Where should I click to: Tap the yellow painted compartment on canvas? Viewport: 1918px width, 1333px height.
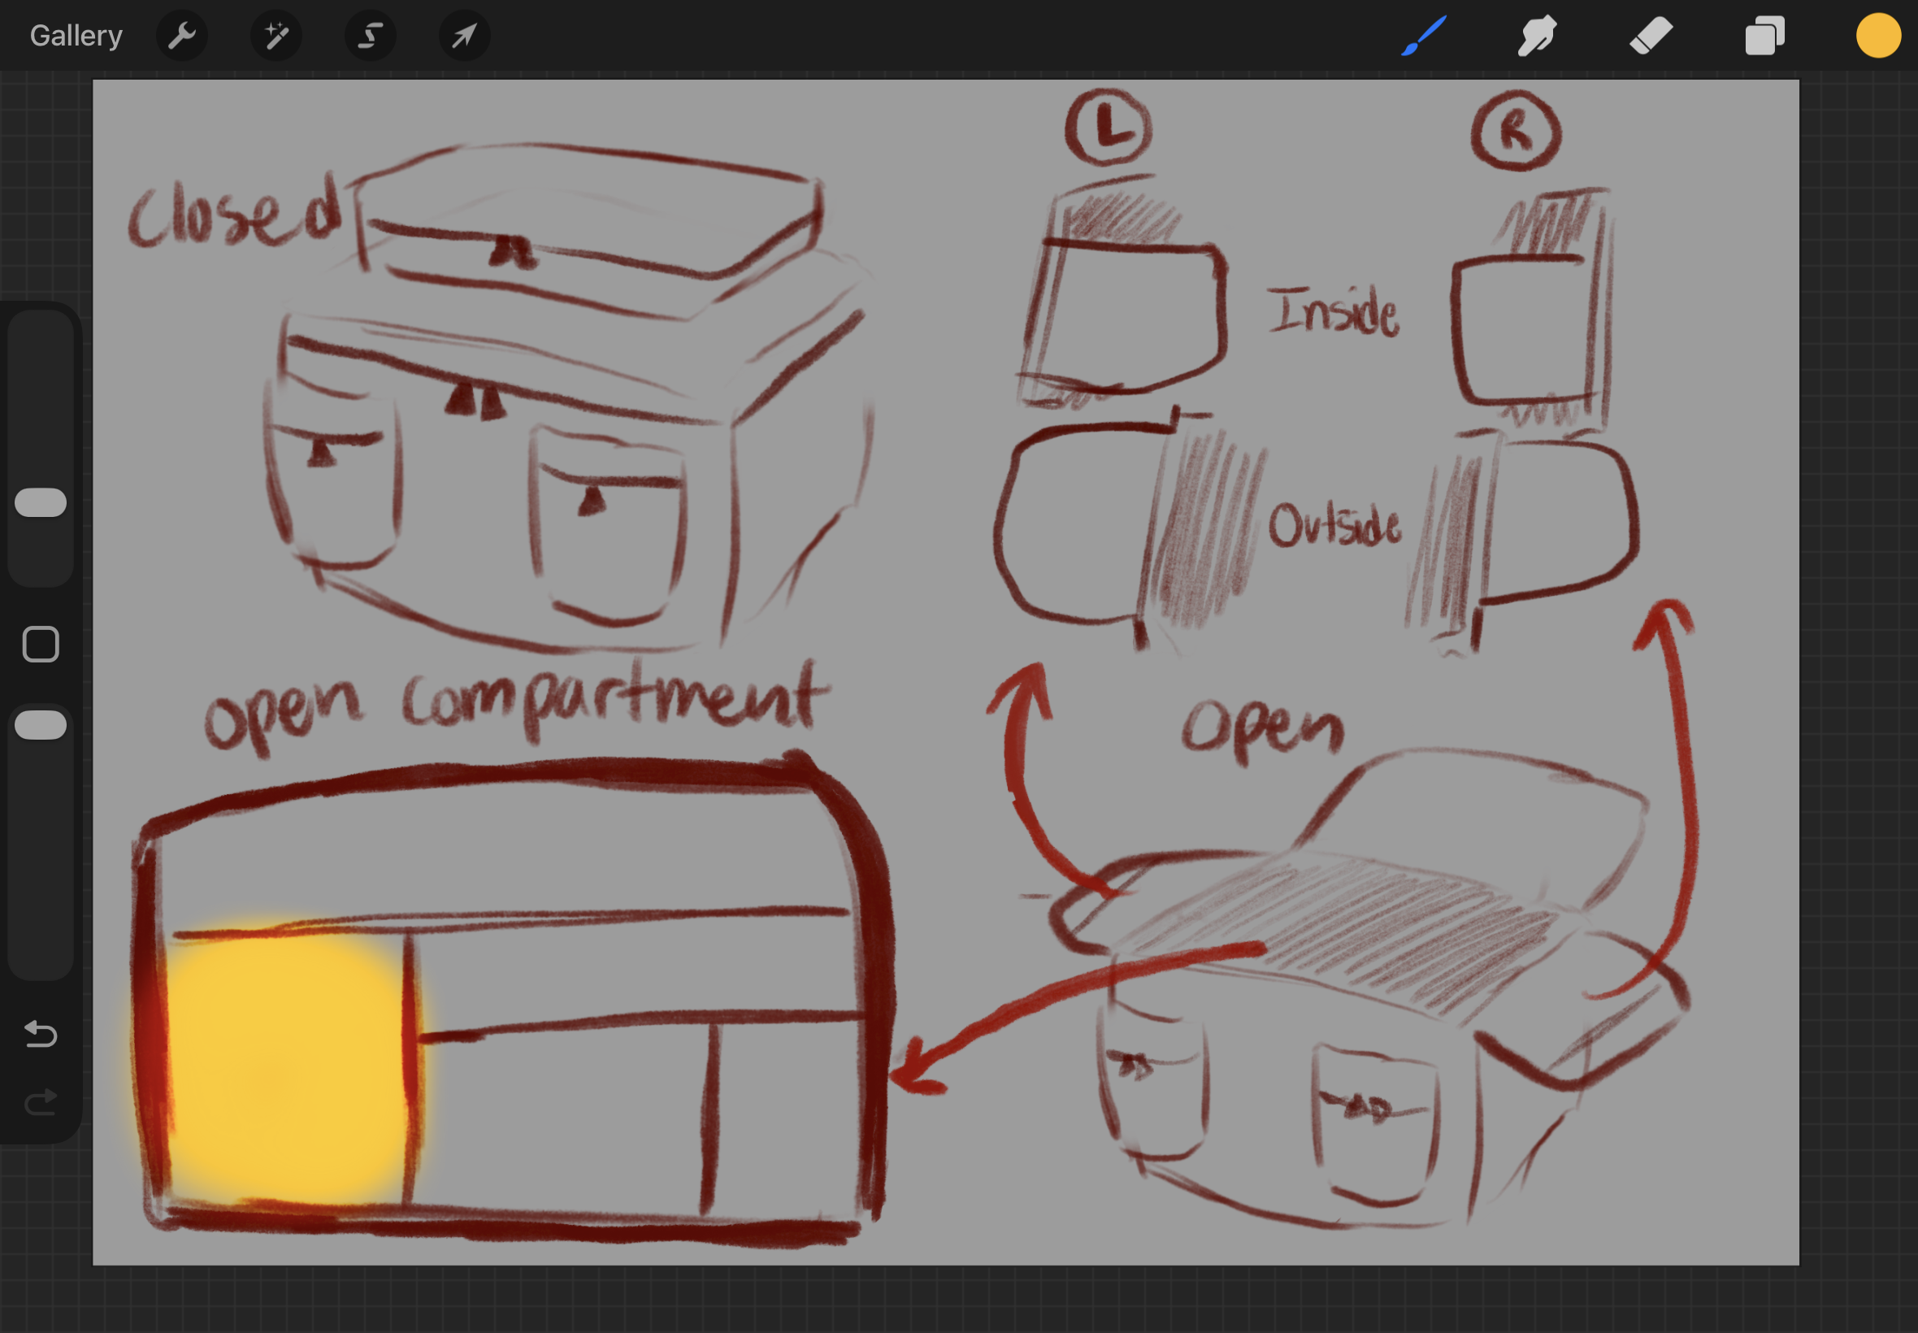[x=288, y=1069]
